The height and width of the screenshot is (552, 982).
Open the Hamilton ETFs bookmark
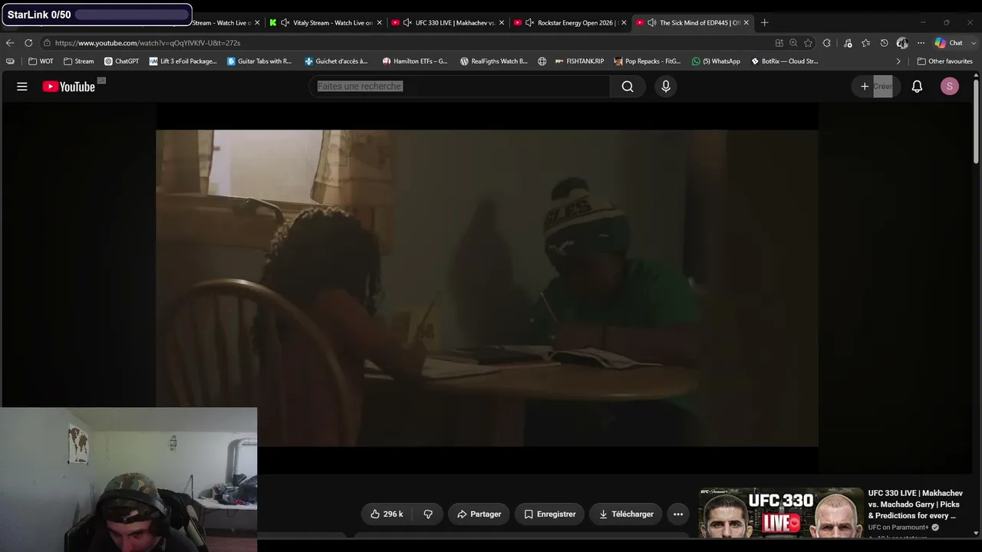(x=415, y=61)
